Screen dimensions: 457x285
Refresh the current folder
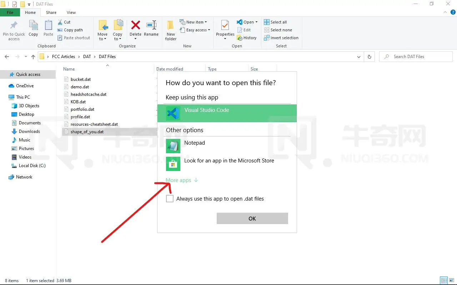[370, 57]
